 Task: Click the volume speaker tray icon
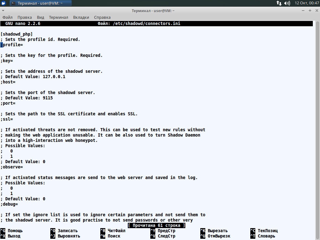(287, 3)
